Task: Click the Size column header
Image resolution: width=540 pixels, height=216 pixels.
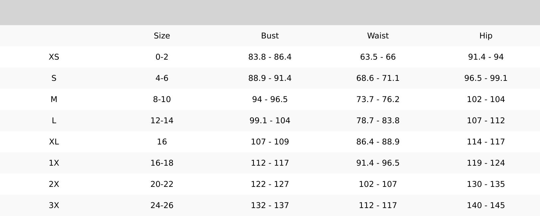Action: coord(162,36)
